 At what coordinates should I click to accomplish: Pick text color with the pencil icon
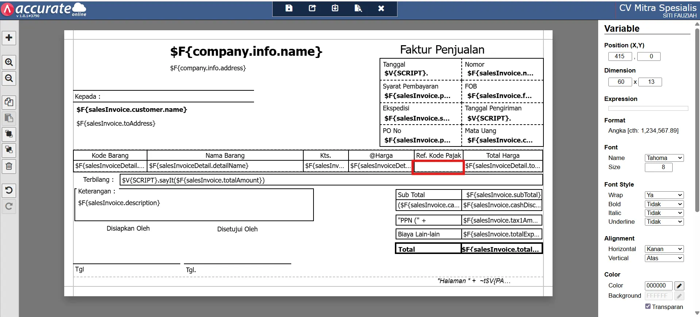(x=679, y=286)
